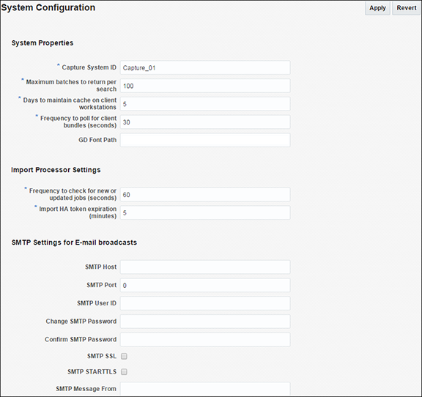This screenshot has width=422, height=397.
Task: Click the GD Font Path input
Action: click(x=205, y=140)
